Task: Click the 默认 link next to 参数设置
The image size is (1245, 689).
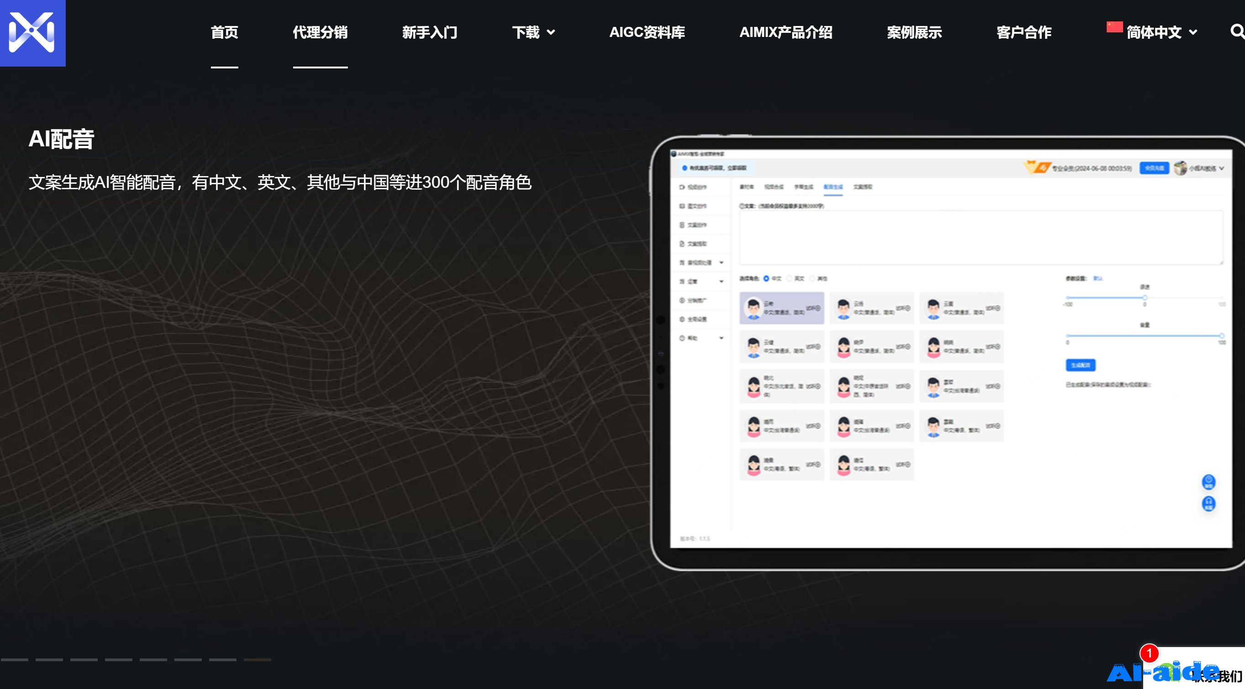Action: (1098, 279)
